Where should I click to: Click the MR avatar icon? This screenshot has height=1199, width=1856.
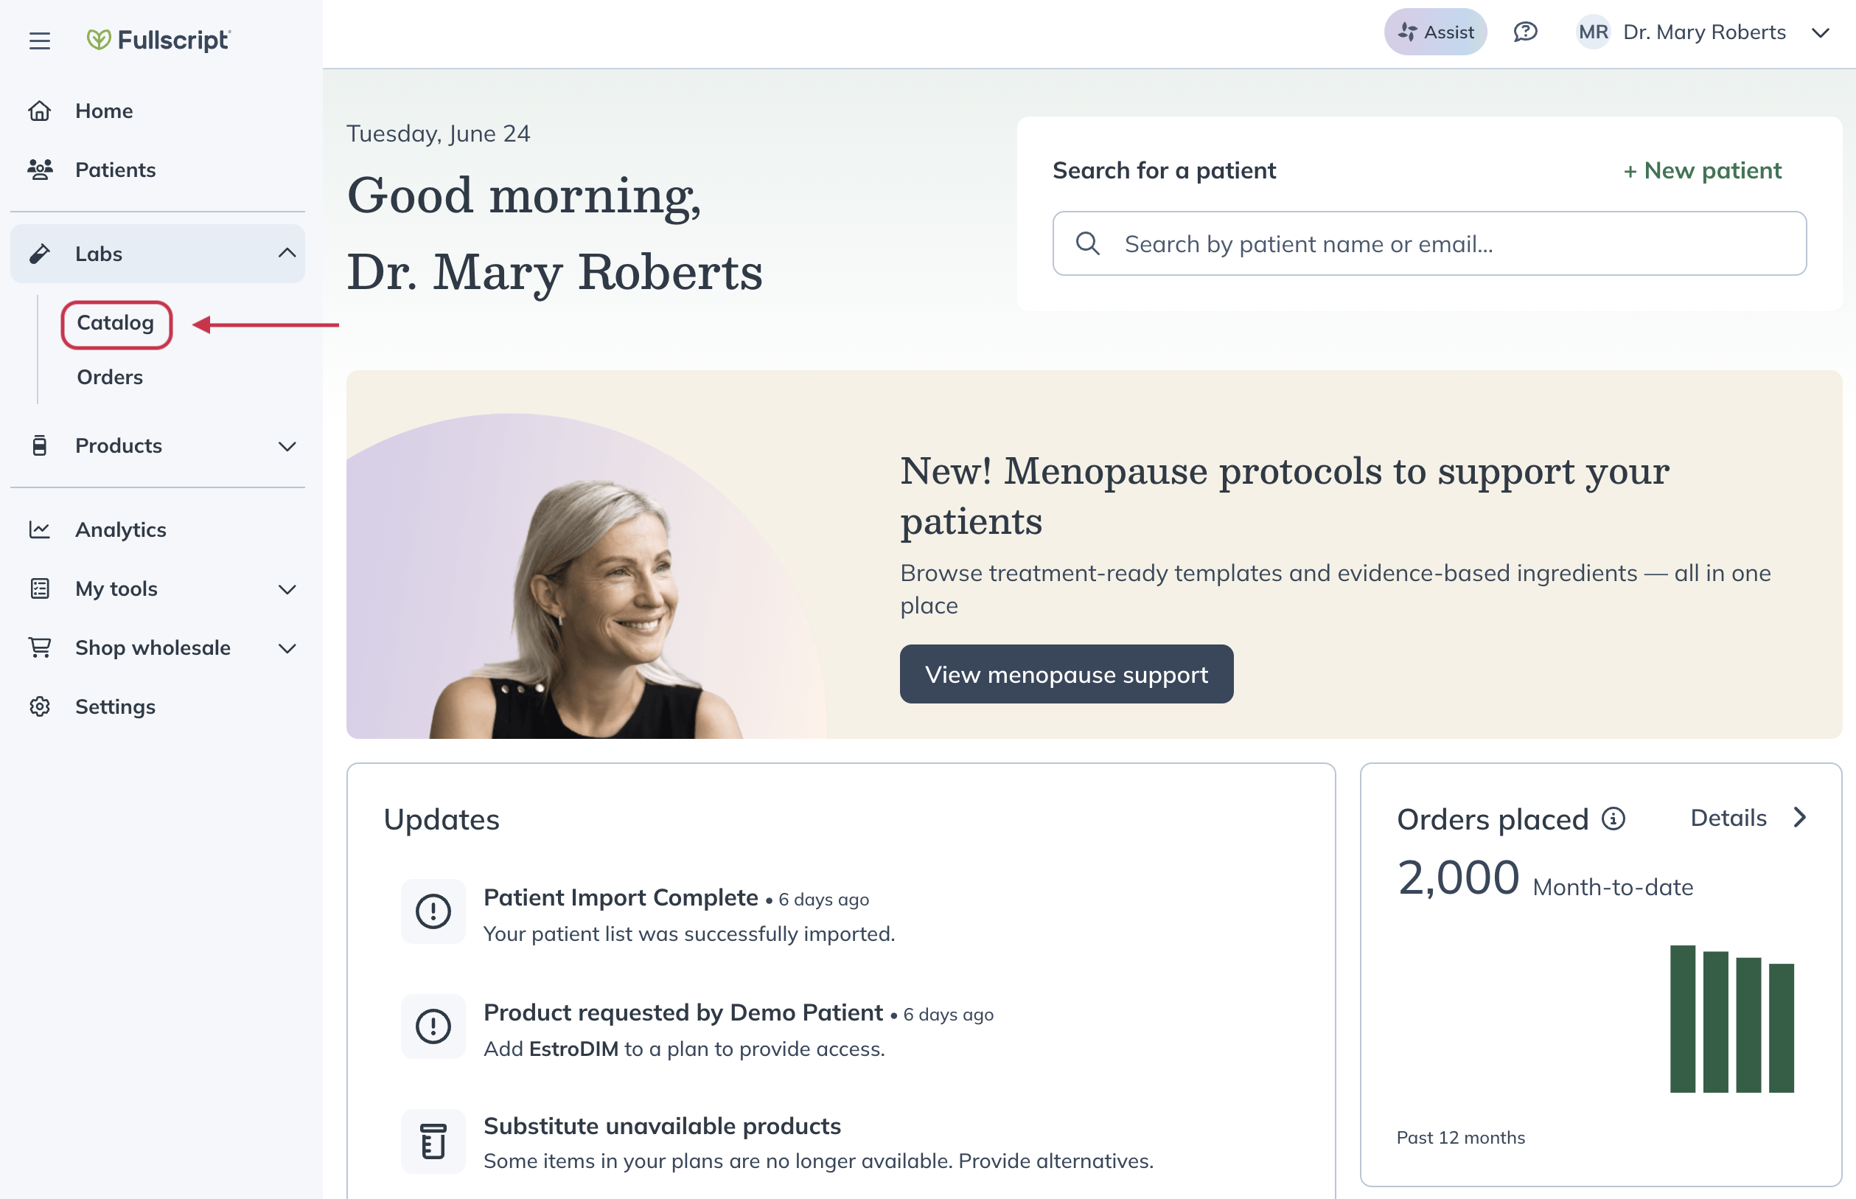pos(1593,32)
